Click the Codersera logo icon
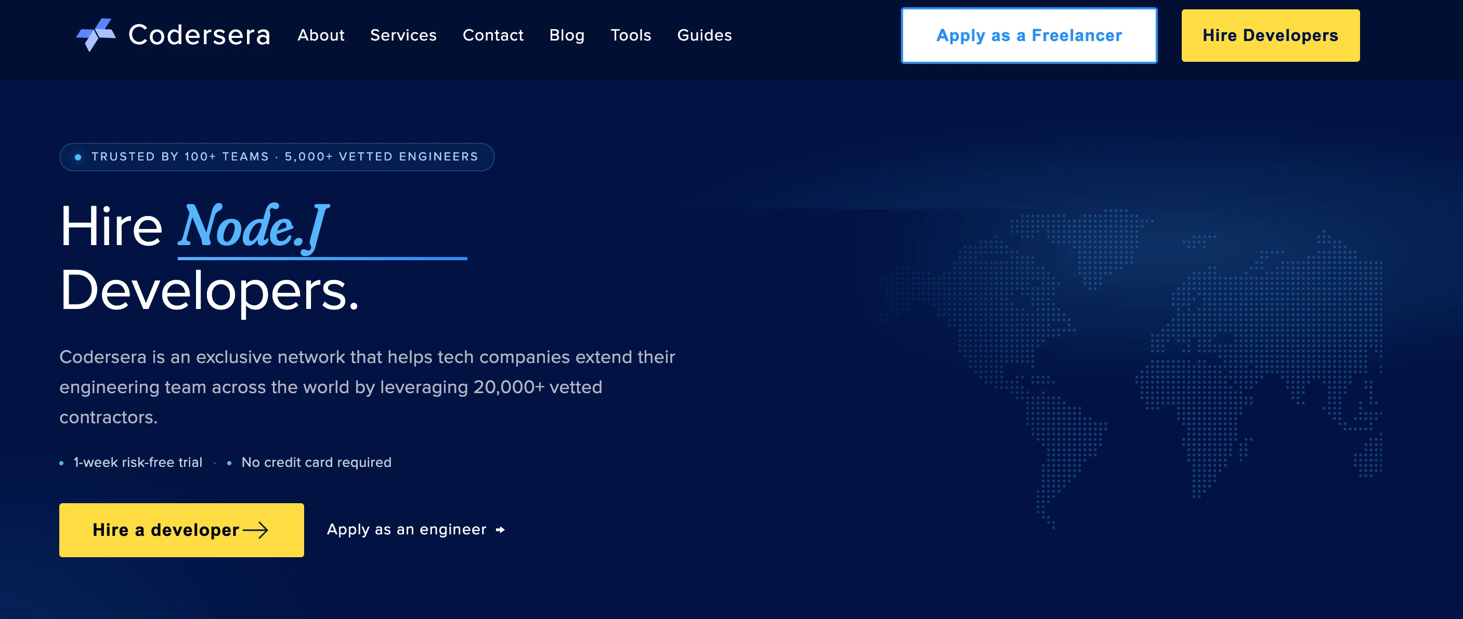 96,35
